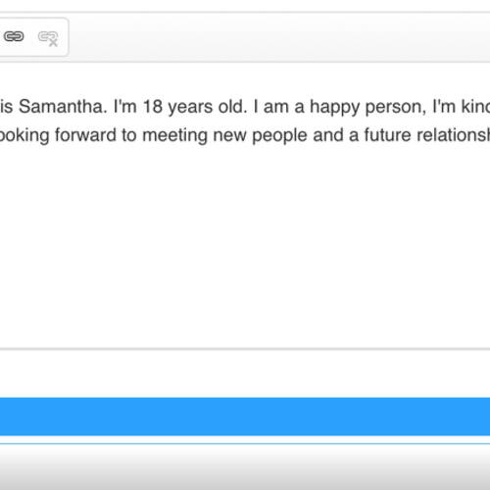Viewport: 490px width, 490px height.
Task: Click the remove link icon
Action: pyautogui.click(x=48, y=38)
